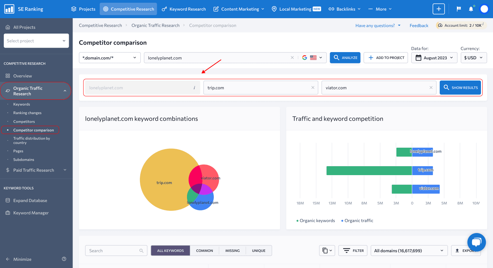Image resolution: width=493 pixels, height=268 pixels.
Task: Click info icon in lonelyplanet.com field
Action: tap(194, 88)
